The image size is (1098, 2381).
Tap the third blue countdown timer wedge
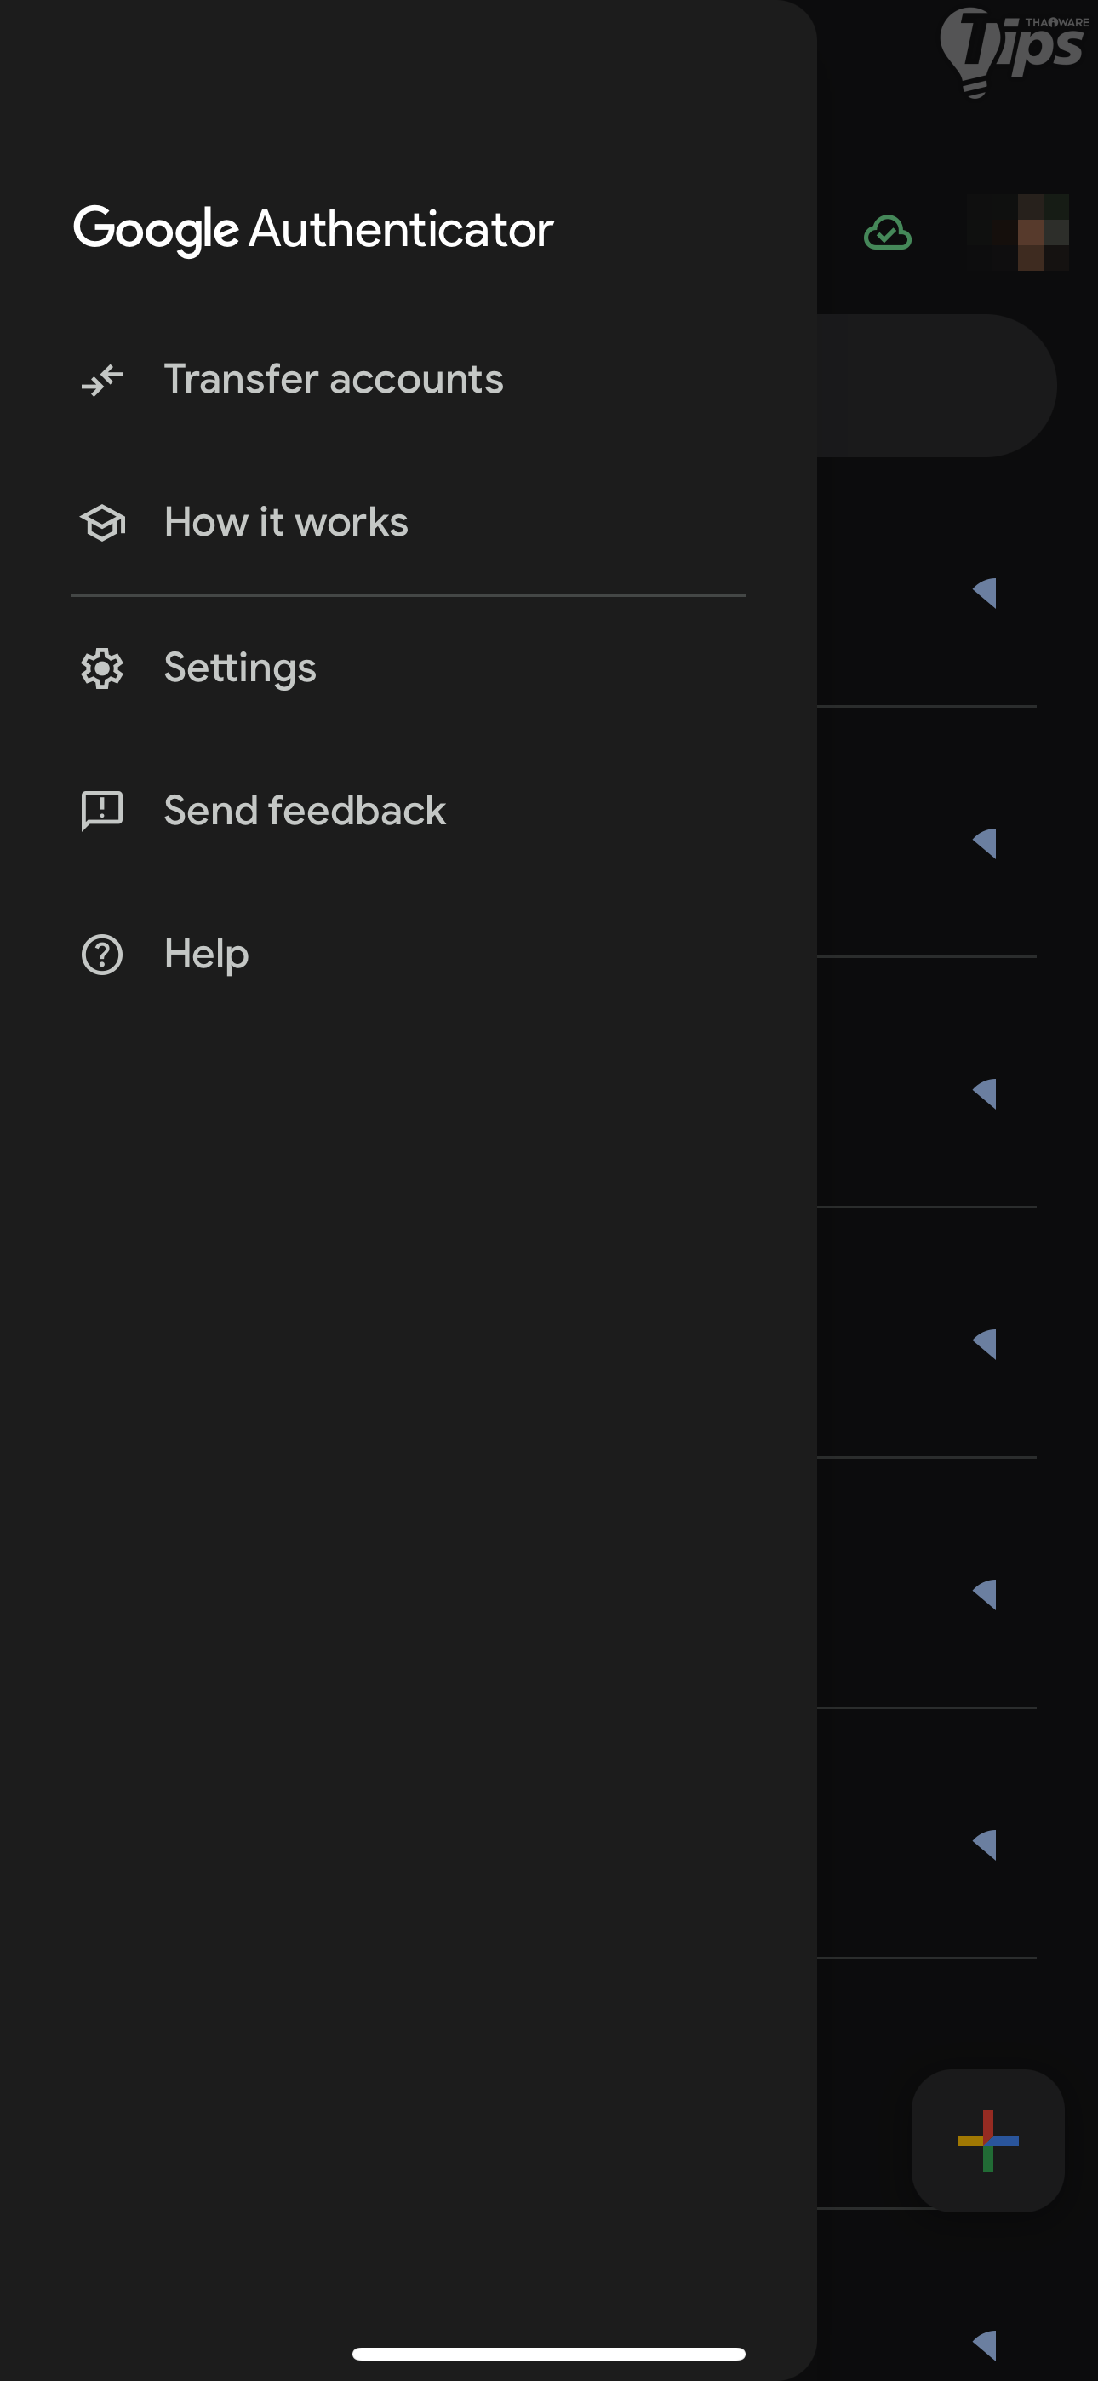[986, 1093]
